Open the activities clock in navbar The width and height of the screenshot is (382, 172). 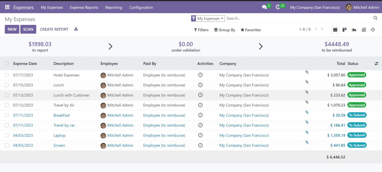pyautogui.click(x=278, y=7)
